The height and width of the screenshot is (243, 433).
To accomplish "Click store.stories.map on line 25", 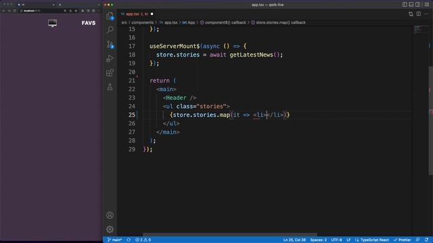I will click(x=202, y=115).
